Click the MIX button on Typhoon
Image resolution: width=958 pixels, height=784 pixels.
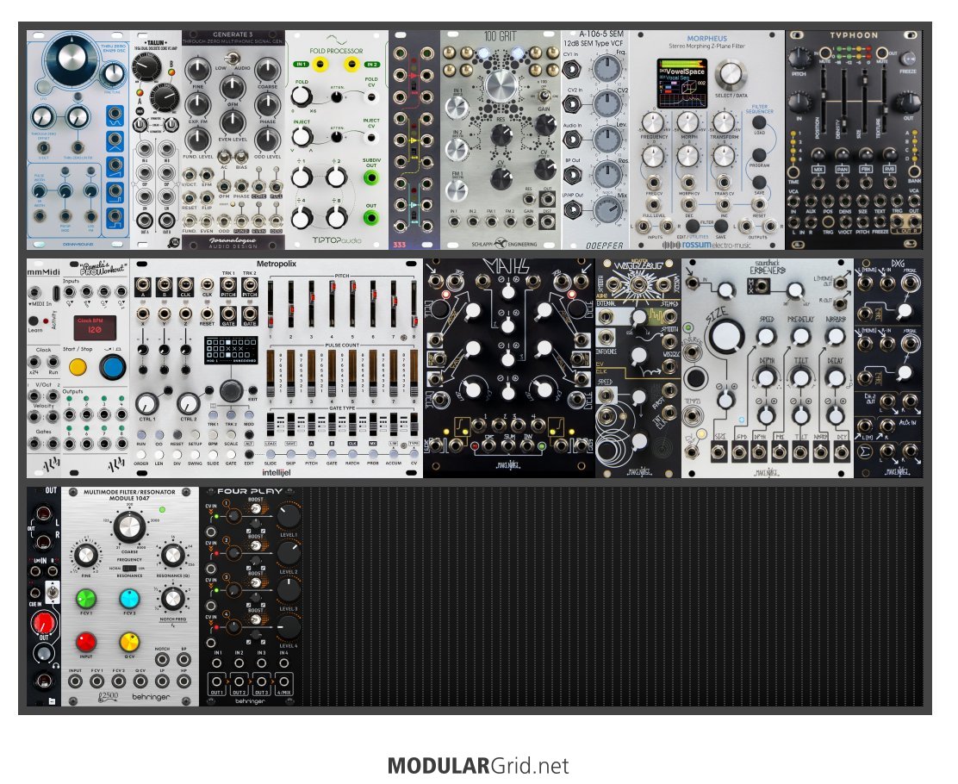[818, 153]
